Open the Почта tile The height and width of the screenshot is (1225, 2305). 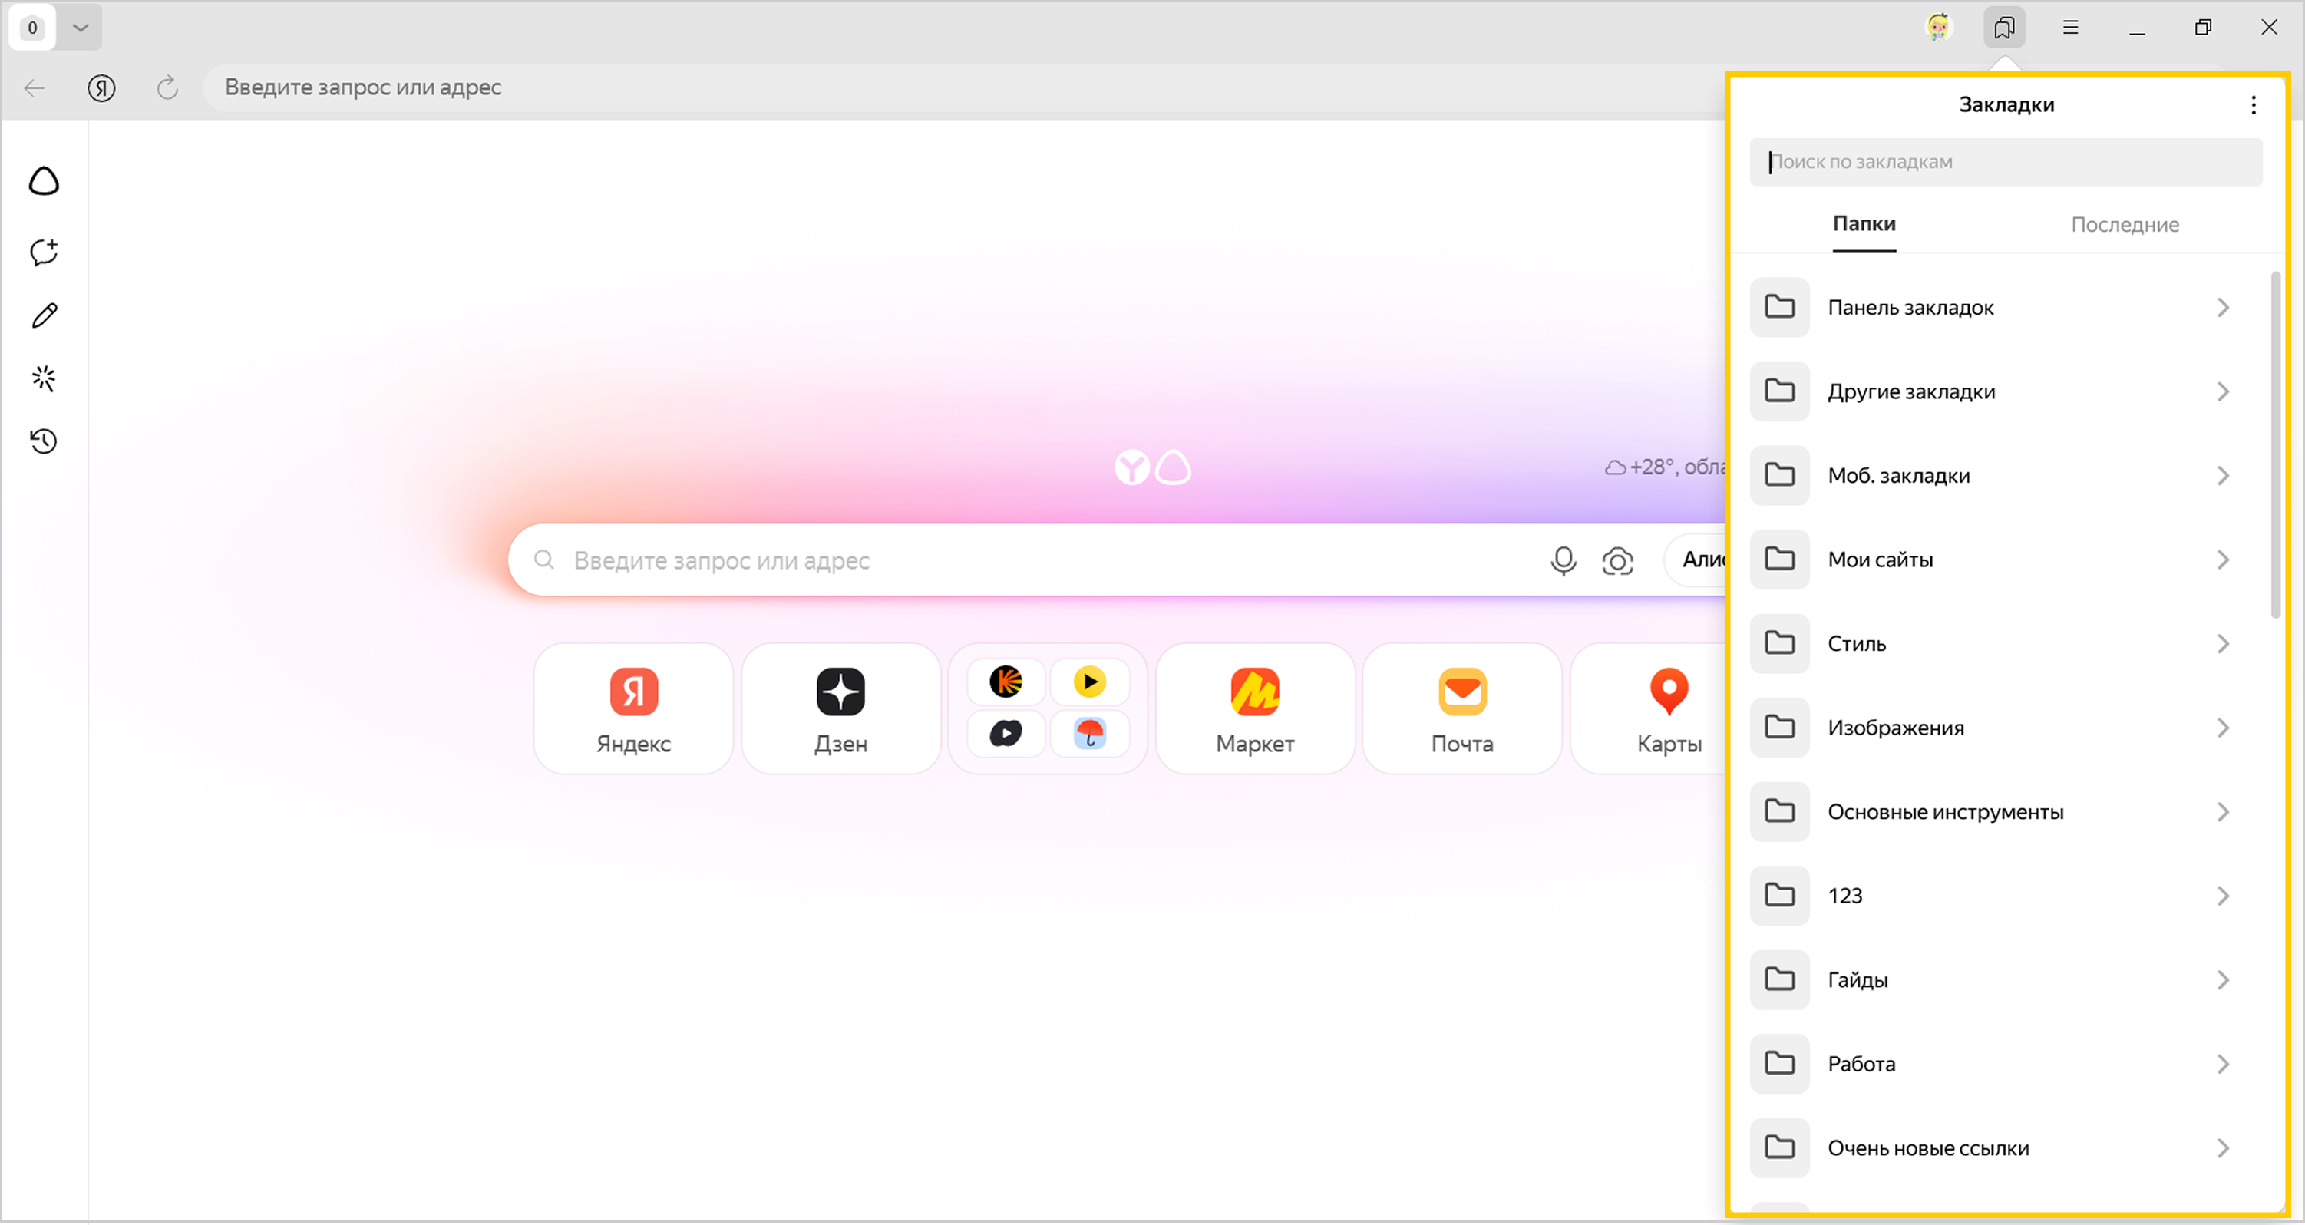(1462, 708)
